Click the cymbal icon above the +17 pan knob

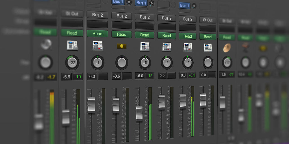(x=227, y=48)
